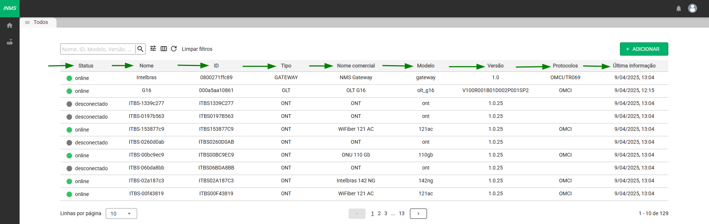Open user account avatar menu
This screenshot has height=224, width=709.
(692, 8)
